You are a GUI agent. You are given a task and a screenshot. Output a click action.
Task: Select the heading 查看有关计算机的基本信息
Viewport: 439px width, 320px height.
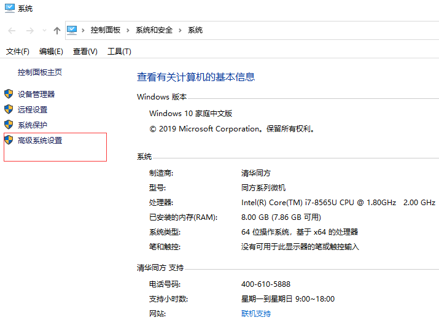point(196,77)
